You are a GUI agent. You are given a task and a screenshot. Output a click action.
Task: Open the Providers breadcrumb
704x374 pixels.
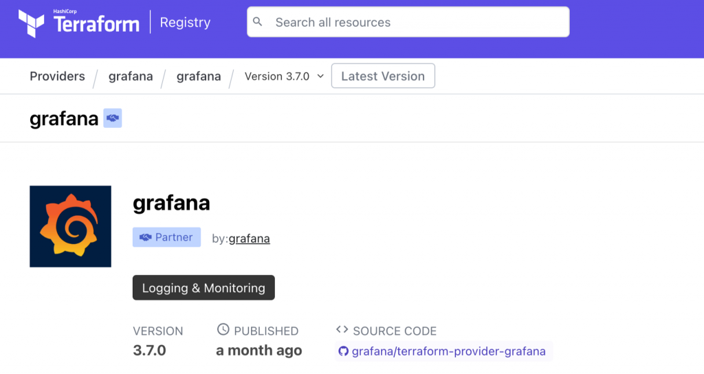[57, 76]
